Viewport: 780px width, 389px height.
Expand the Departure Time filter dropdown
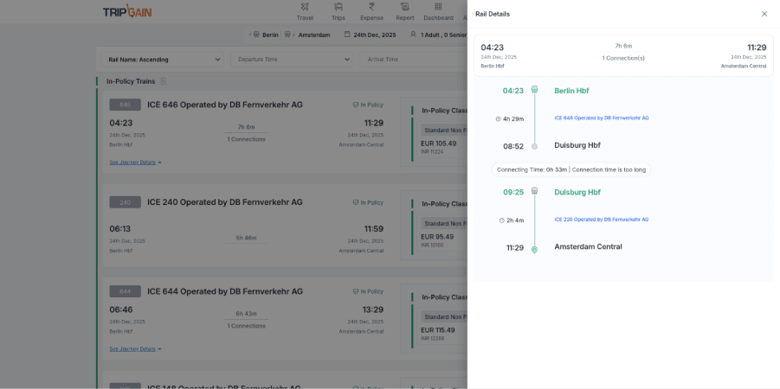pyautogui.click(x=293, y=60)
